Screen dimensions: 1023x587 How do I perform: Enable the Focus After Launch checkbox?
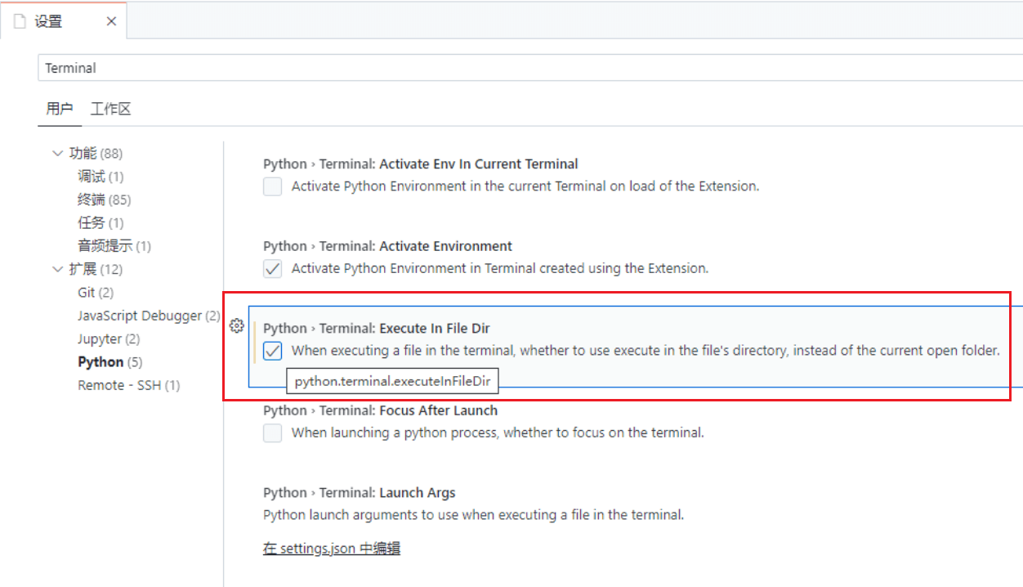pyautogui.click(x=273, y=433)
